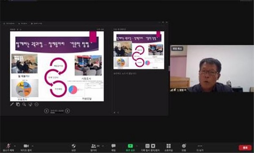The width and height of the screenshot is (254, 153).
Task: Click the red End meeting button
Action: [245, 148]
